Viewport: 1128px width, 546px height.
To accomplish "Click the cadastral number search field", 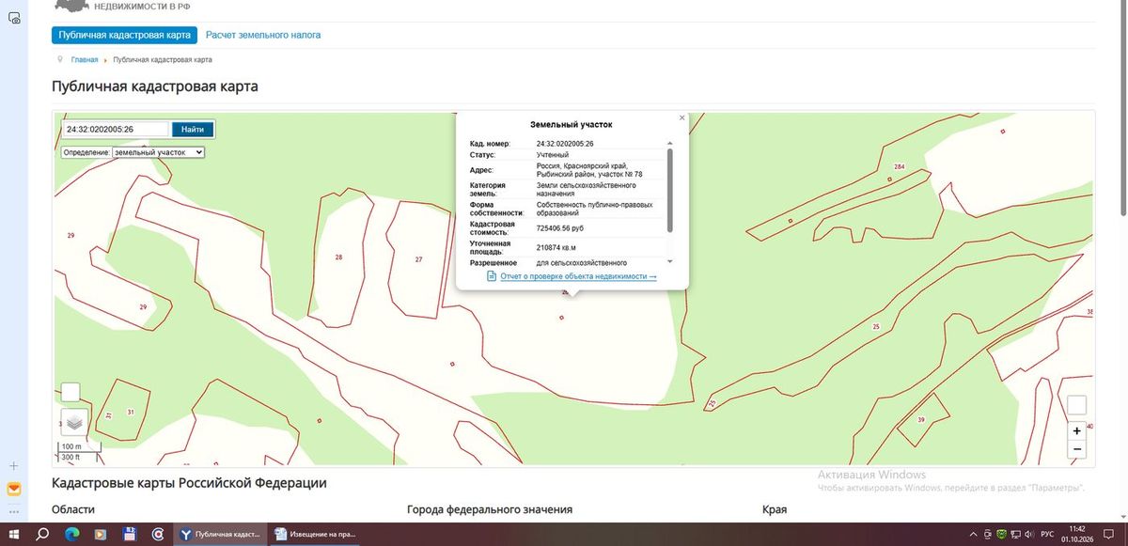I will [x=116, y=130].
